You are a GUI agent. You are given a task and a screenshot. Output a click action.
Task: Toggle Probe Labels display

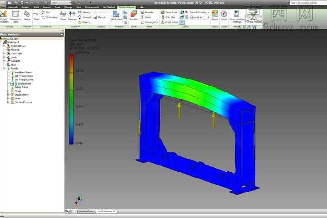point(170,22)
